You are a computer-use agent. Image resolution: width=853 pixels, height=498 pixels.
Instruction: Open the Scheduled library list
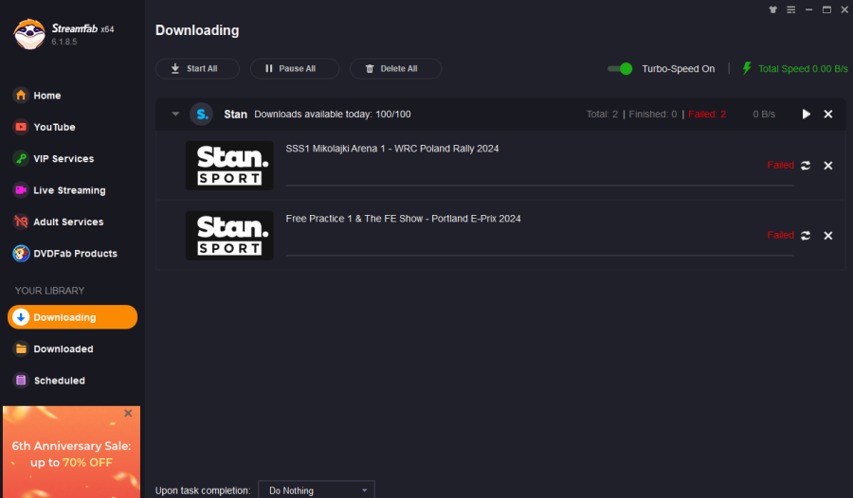49,380
